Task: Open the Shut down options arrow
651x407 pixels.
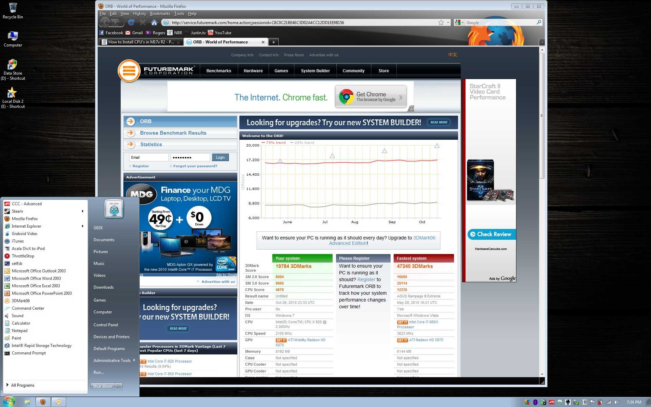Action: 118,386
